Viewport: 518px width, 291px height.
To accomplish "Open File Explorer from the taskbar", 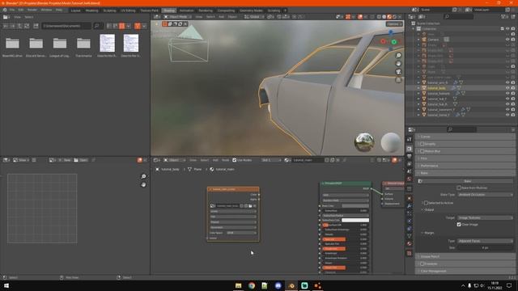I will coord(239,285).
